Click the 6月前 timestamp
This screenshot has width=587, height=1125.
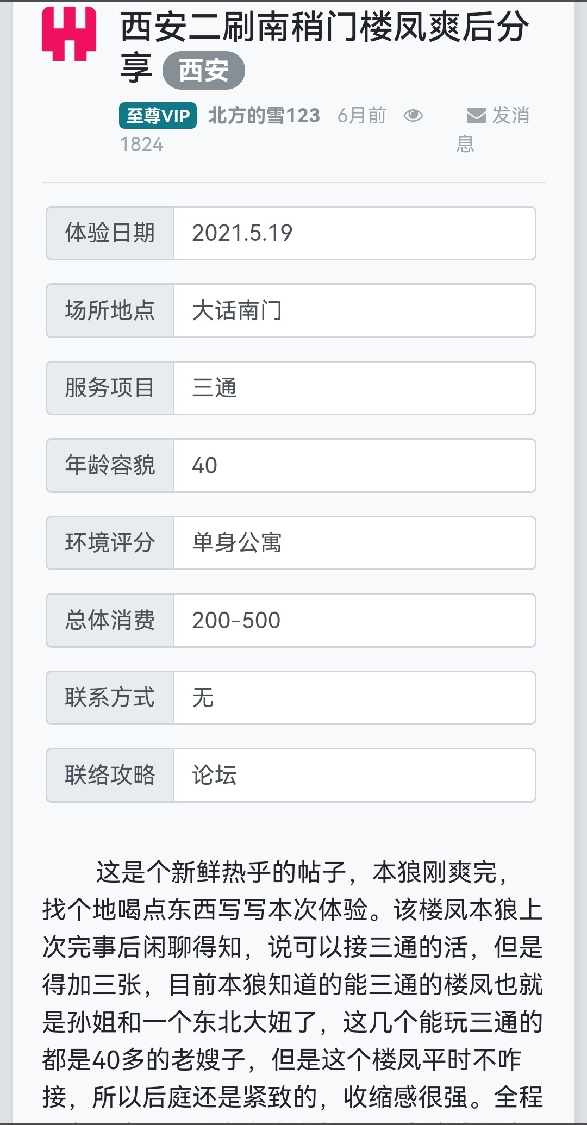click(361, 115)
